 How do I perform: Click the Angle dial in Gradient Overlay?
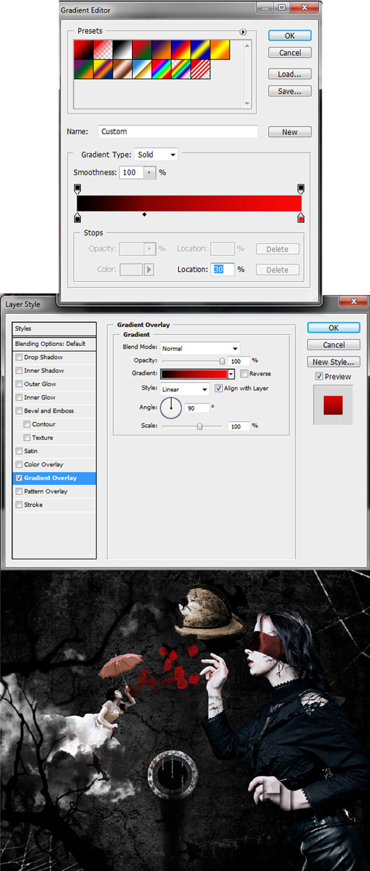[x=171, y=408]
